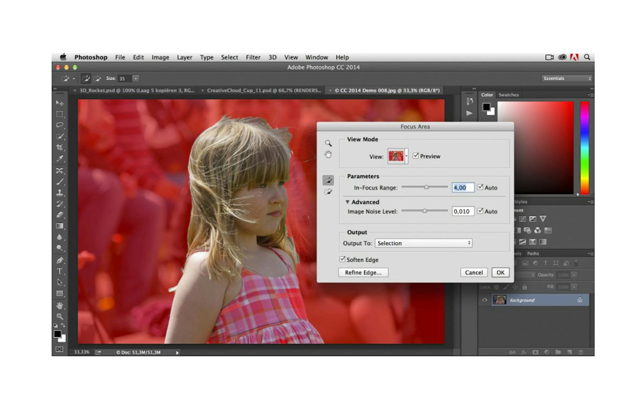The image size is (624, 416).
Task: Collapse the Advanced section triangle
Action: pyautogui.click(x=347, y=202)
